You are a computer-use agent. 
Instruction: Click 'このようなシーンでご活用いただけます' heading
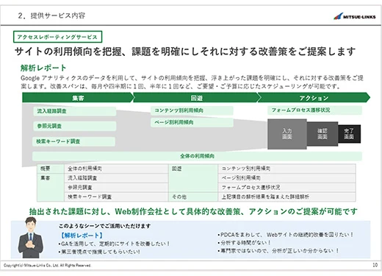[104, 226]
